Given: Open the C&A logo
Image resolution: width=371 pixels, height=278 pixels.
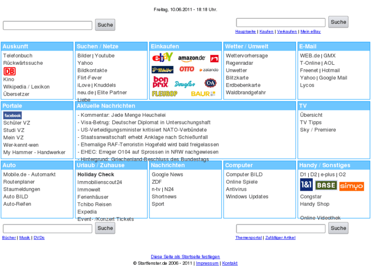Looking at the screenshot, I should pos(210,83).
